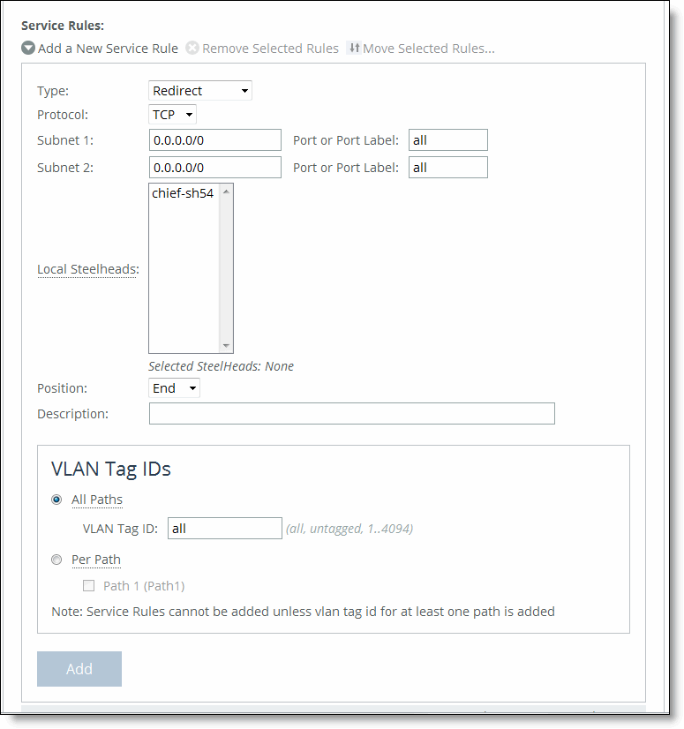This screenshot has width=684, height=729.
Task: Click scroll up arrow in Local Steelheads list
Action: [226, 192]
